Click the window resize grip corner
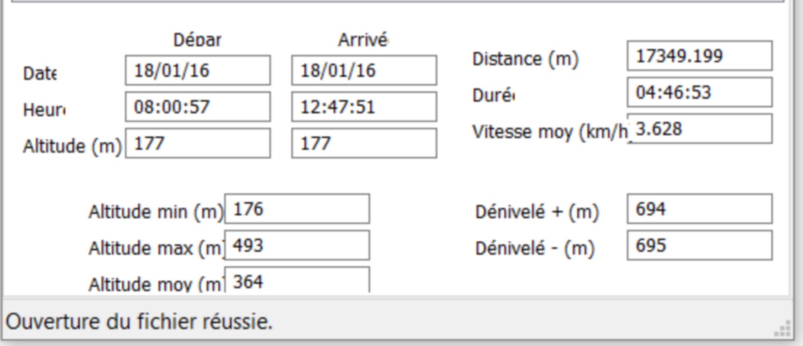803x346 pixels. pyautogui.click(x=783, y=328)
